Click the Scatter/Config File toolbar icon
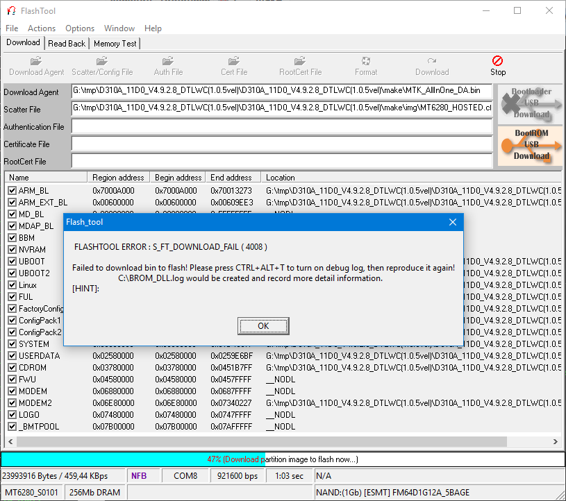 pyautogui.click(x=102, y=62)
